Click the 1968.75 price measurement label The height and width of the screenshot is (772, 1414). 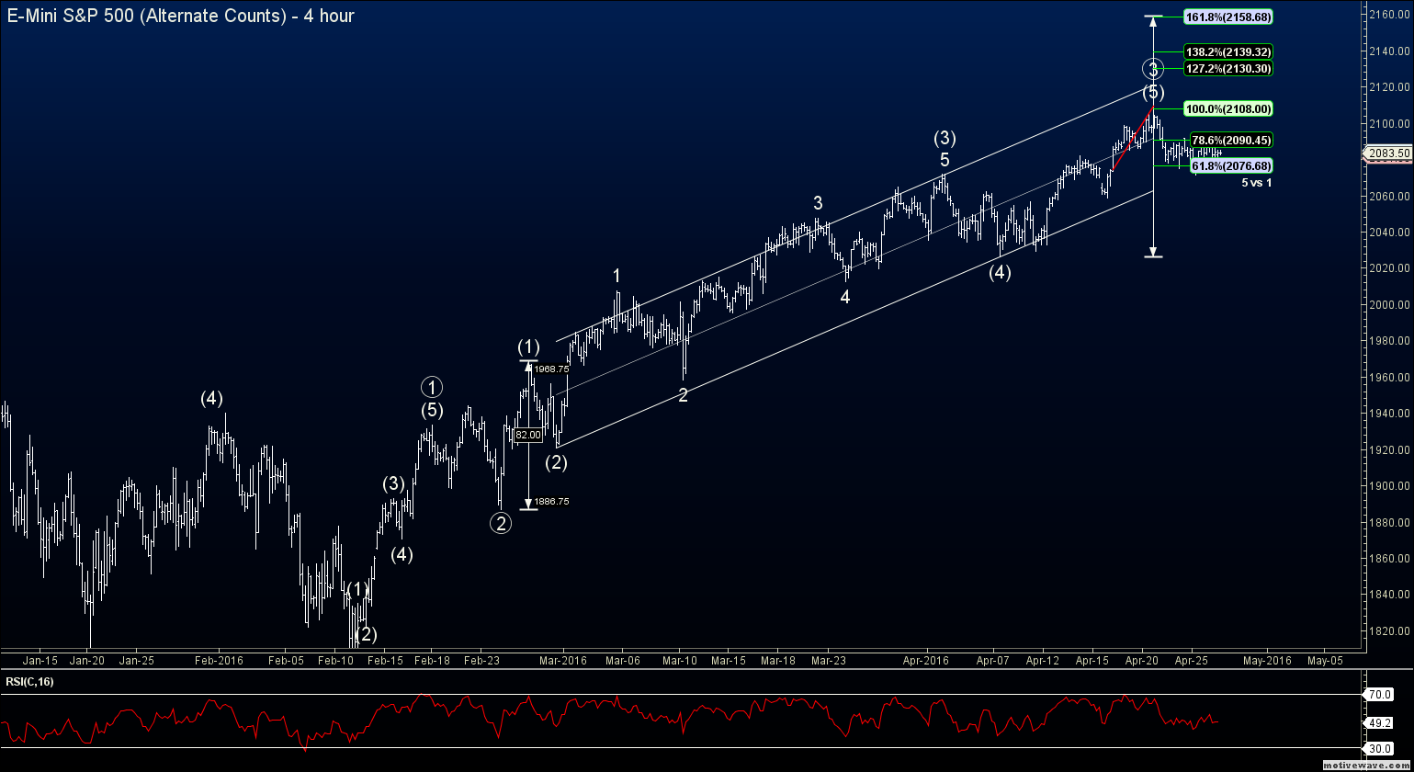coord(551,369)
